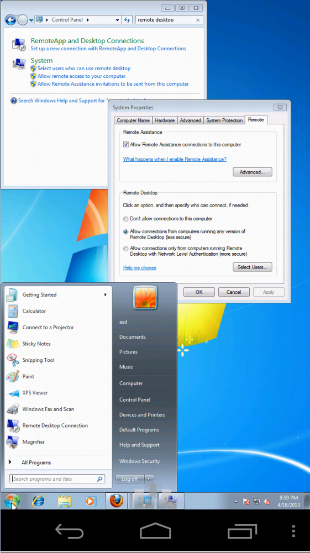Switch to the Computer Name tab
Screen dimensions: 310x553
[133, 120]
